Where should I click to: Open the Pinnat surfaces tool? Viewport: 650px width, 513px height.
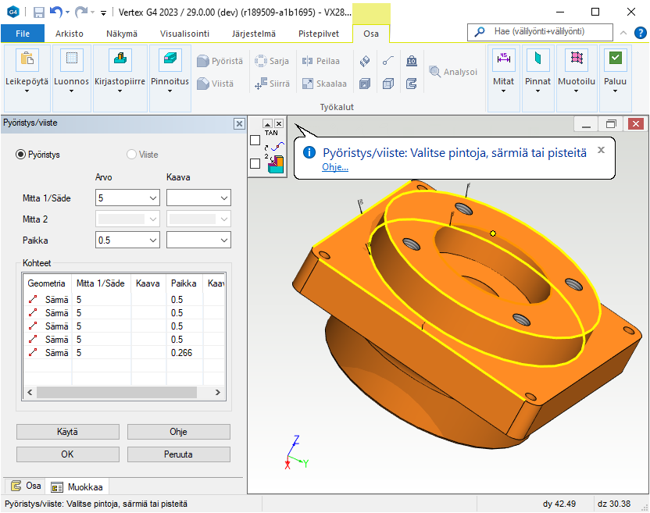click(x=537, y=59)
